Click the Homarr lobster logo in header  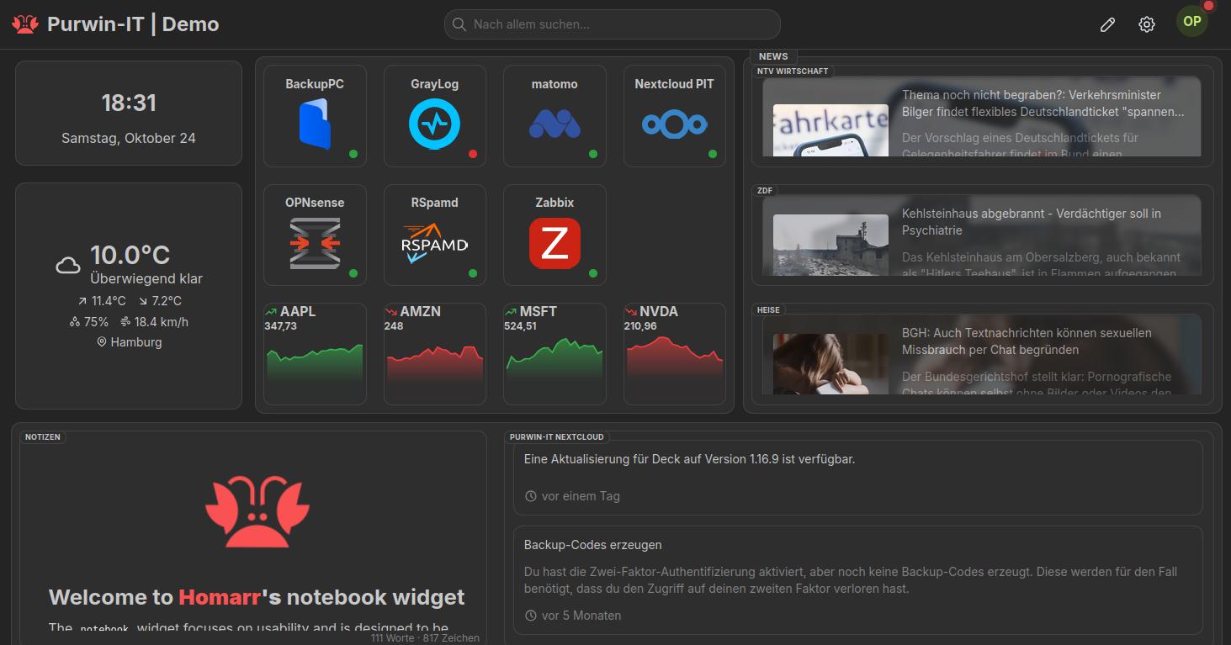(25, 24)
